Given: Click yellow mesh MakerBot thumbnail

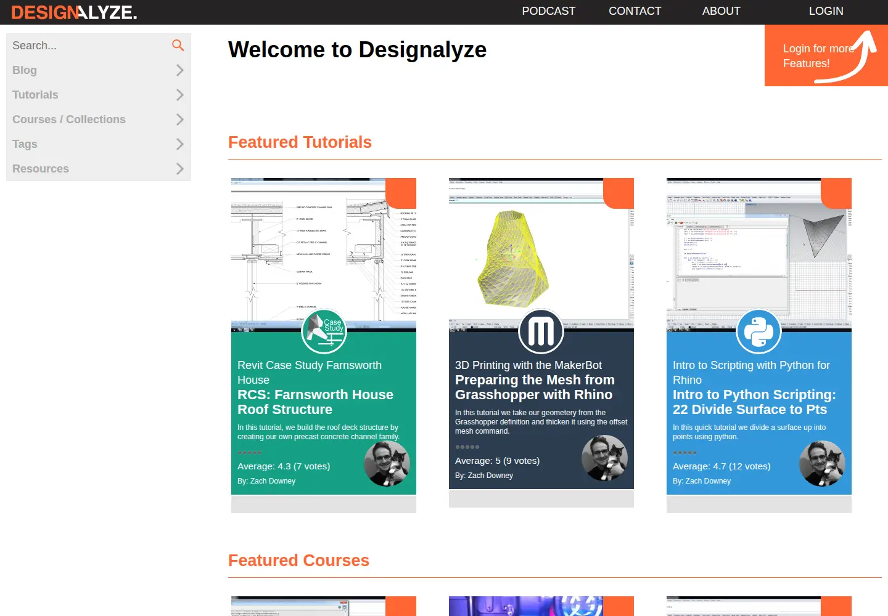Looking at the screenshot, I should [541, 255].
